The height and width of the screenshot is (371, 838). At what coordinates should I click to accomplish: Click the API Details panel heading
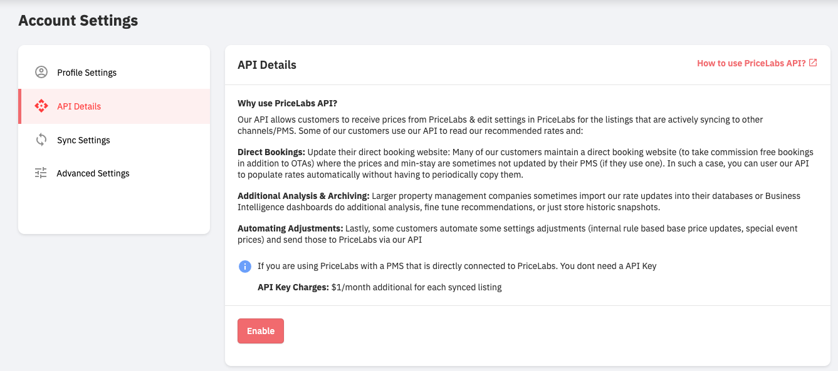coord(267,65)
